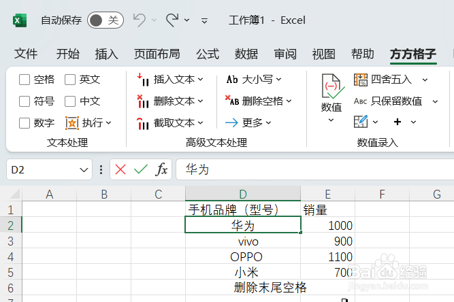Click cell with value 1100
The image size is (454, 302).
coord(328,257)
